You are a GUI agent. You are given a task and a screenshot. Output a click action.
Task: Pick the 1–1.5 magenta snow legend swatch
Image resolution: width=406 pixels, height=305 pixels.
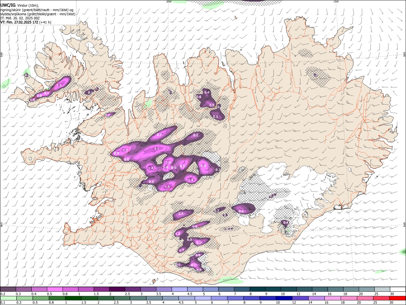(x=86, y=289)
